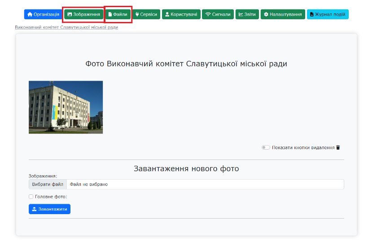Check the Головне фото checkbox

[31, 197]
